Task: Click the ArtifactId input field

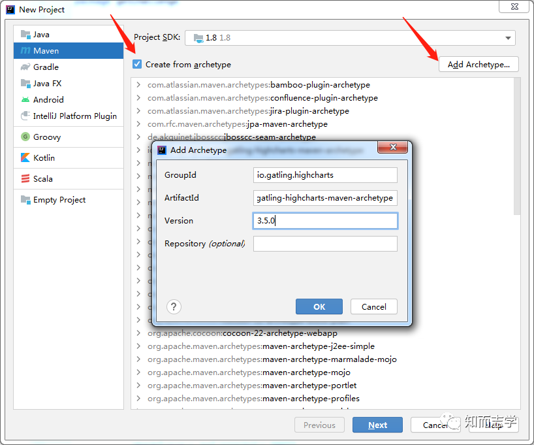Action: pos(325,198)
